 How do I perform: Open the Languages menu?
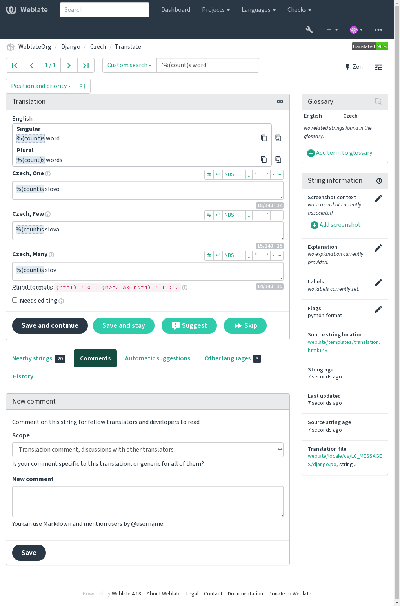click(x=258, y=10)
